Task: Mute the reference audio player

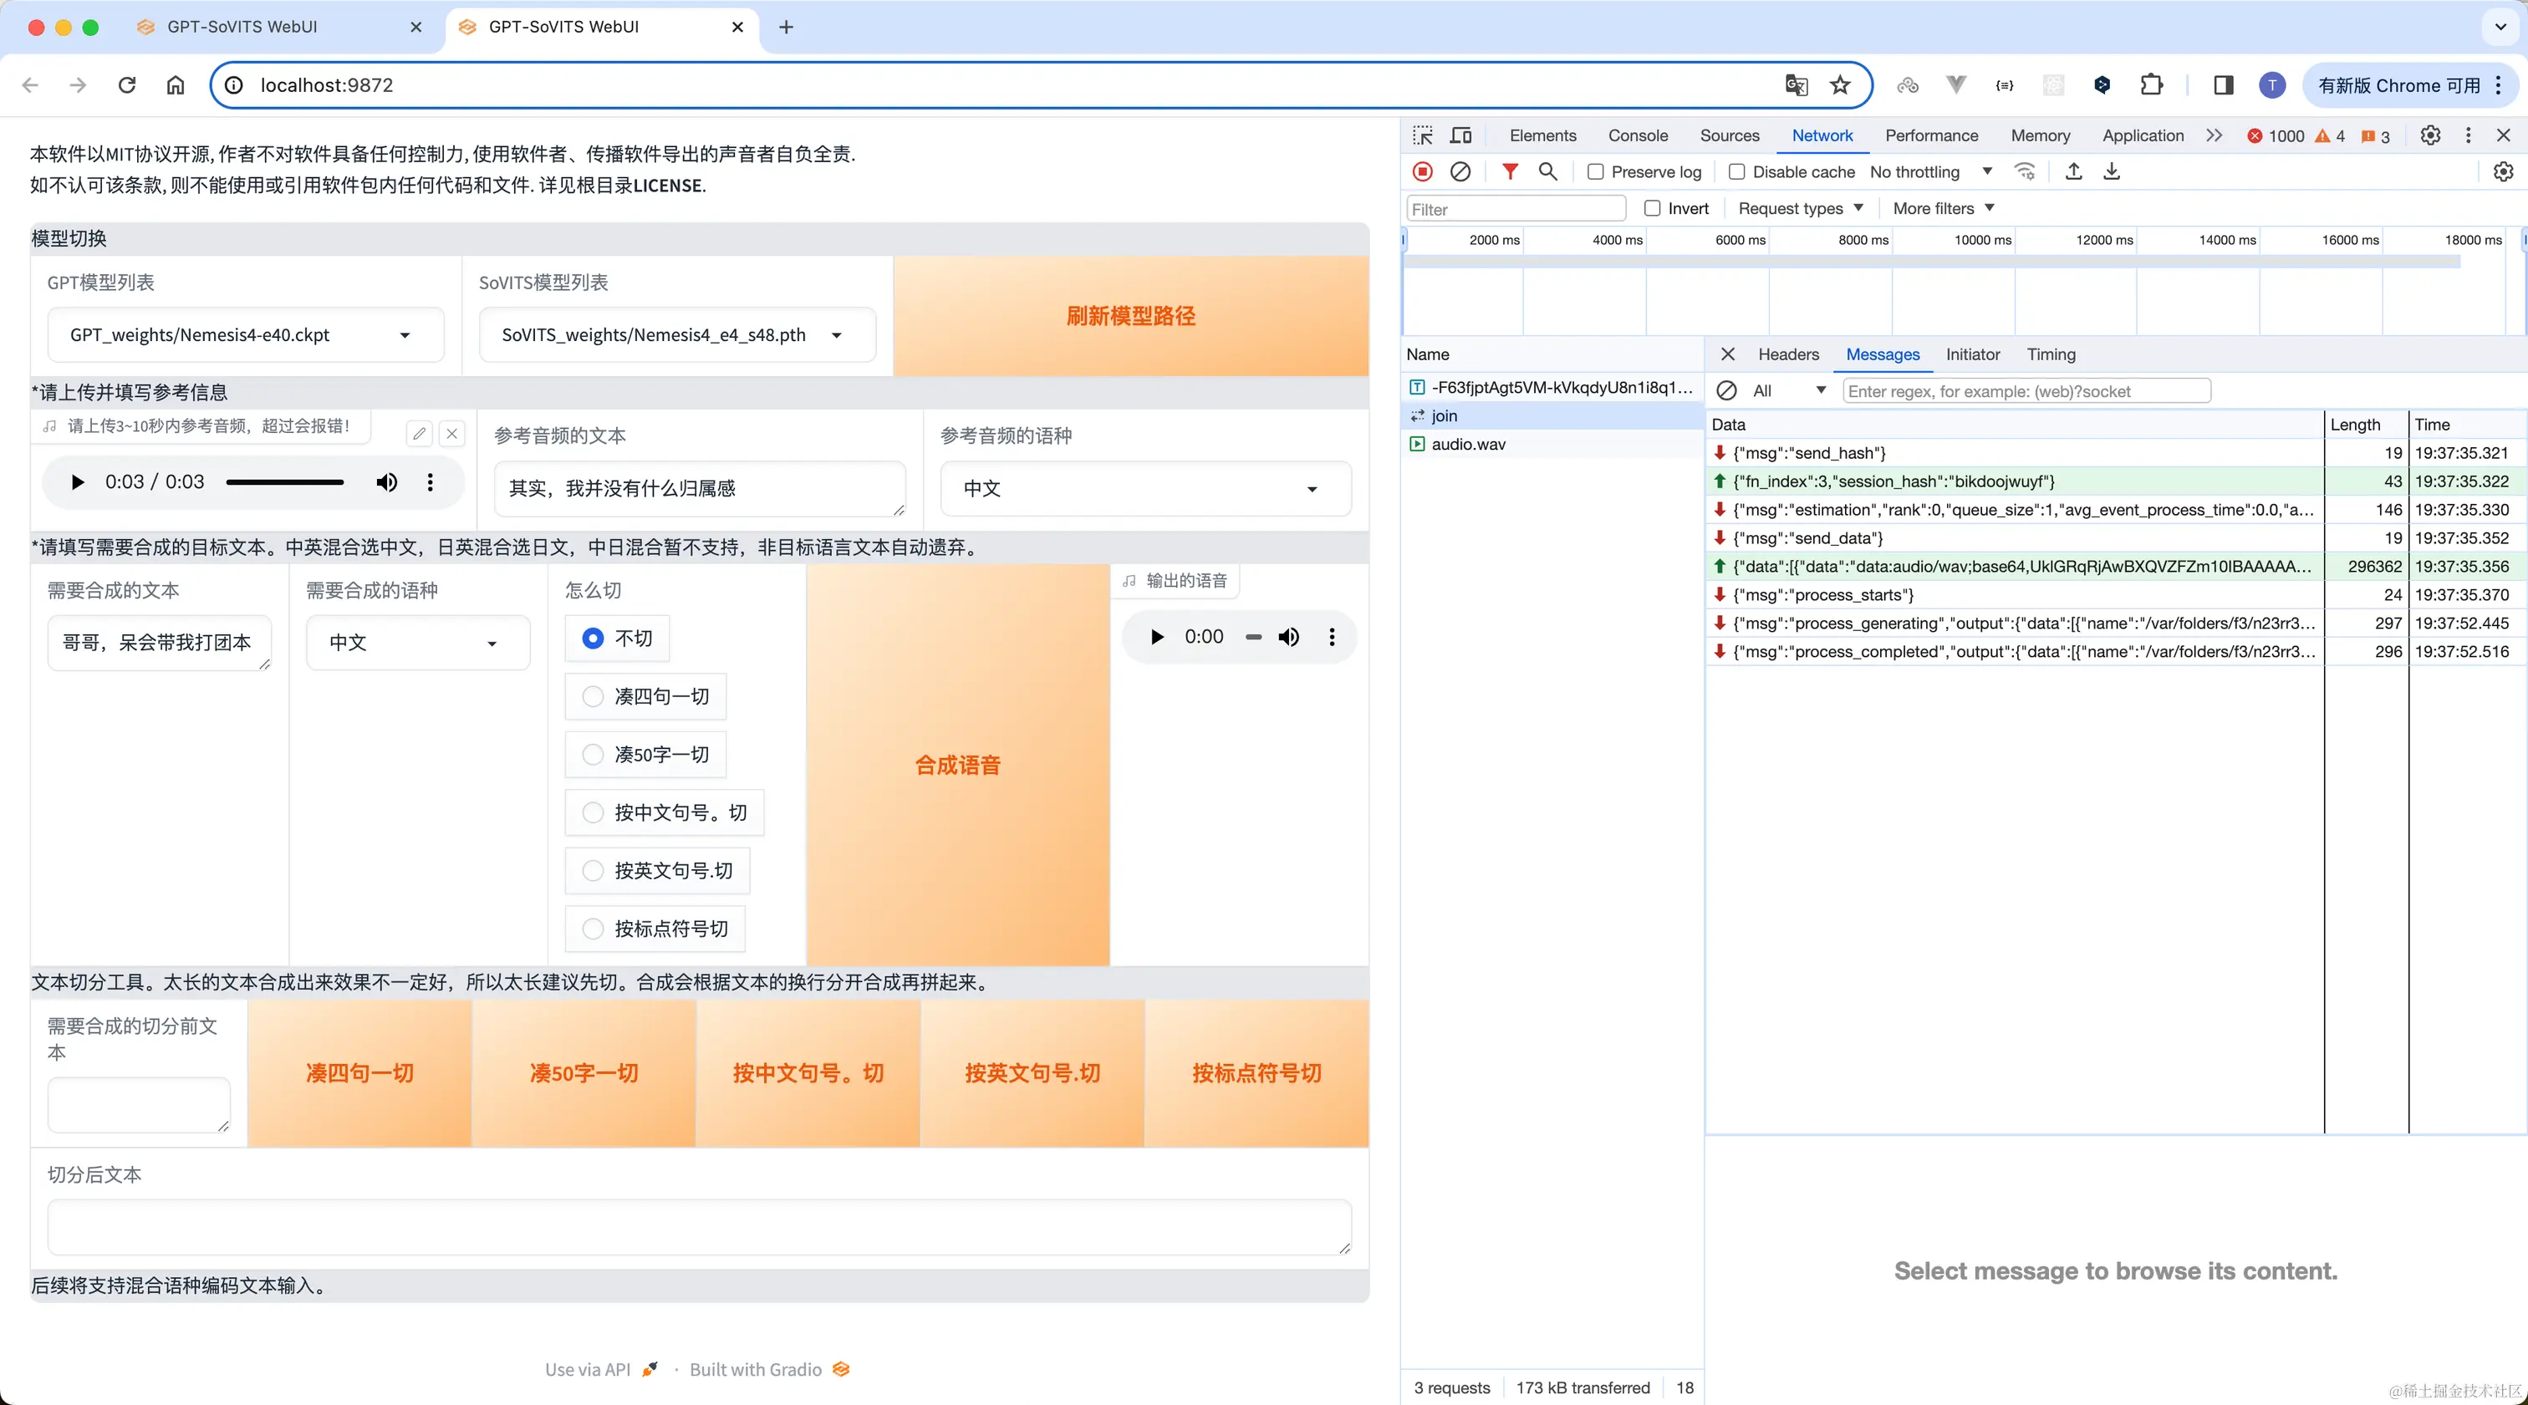Action: click(387, 481)
